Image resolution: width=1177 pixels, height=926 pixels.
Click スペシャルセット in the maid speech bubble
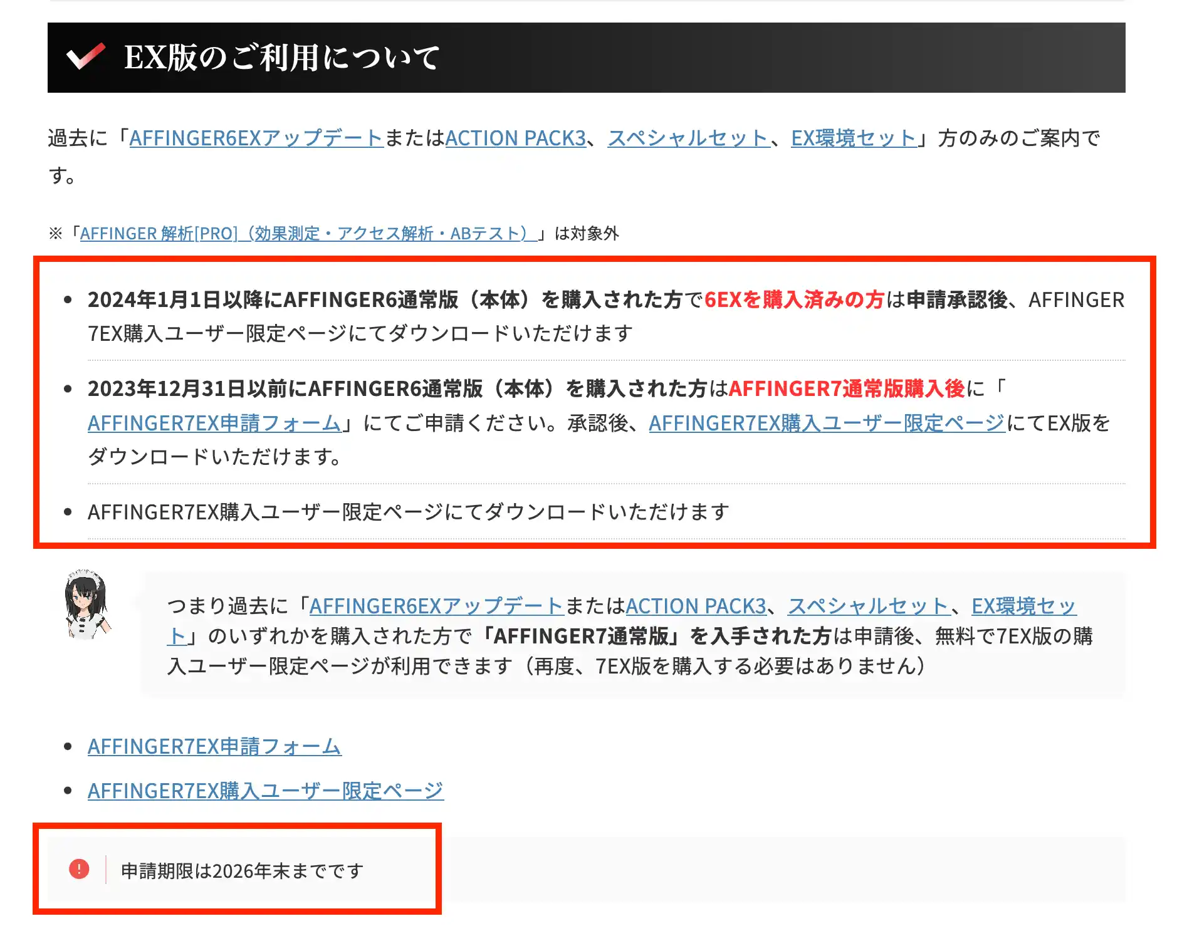pyautogui.click(x=869, y=606)
